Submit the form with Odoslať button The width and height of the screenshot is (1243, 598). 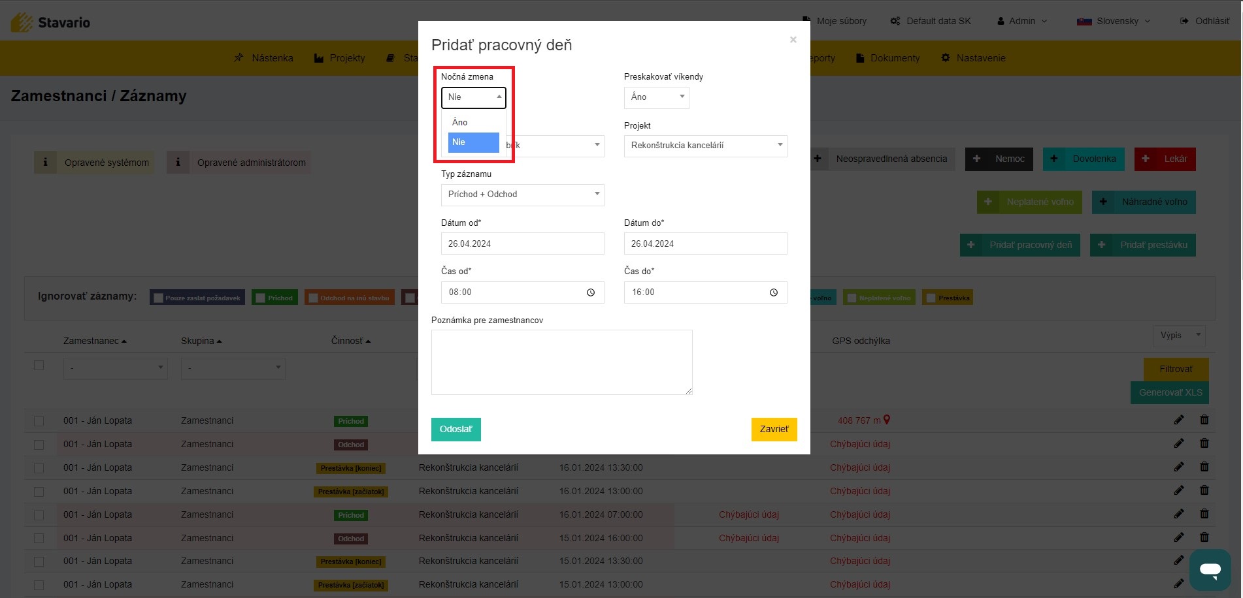click(x=456, y=430)
